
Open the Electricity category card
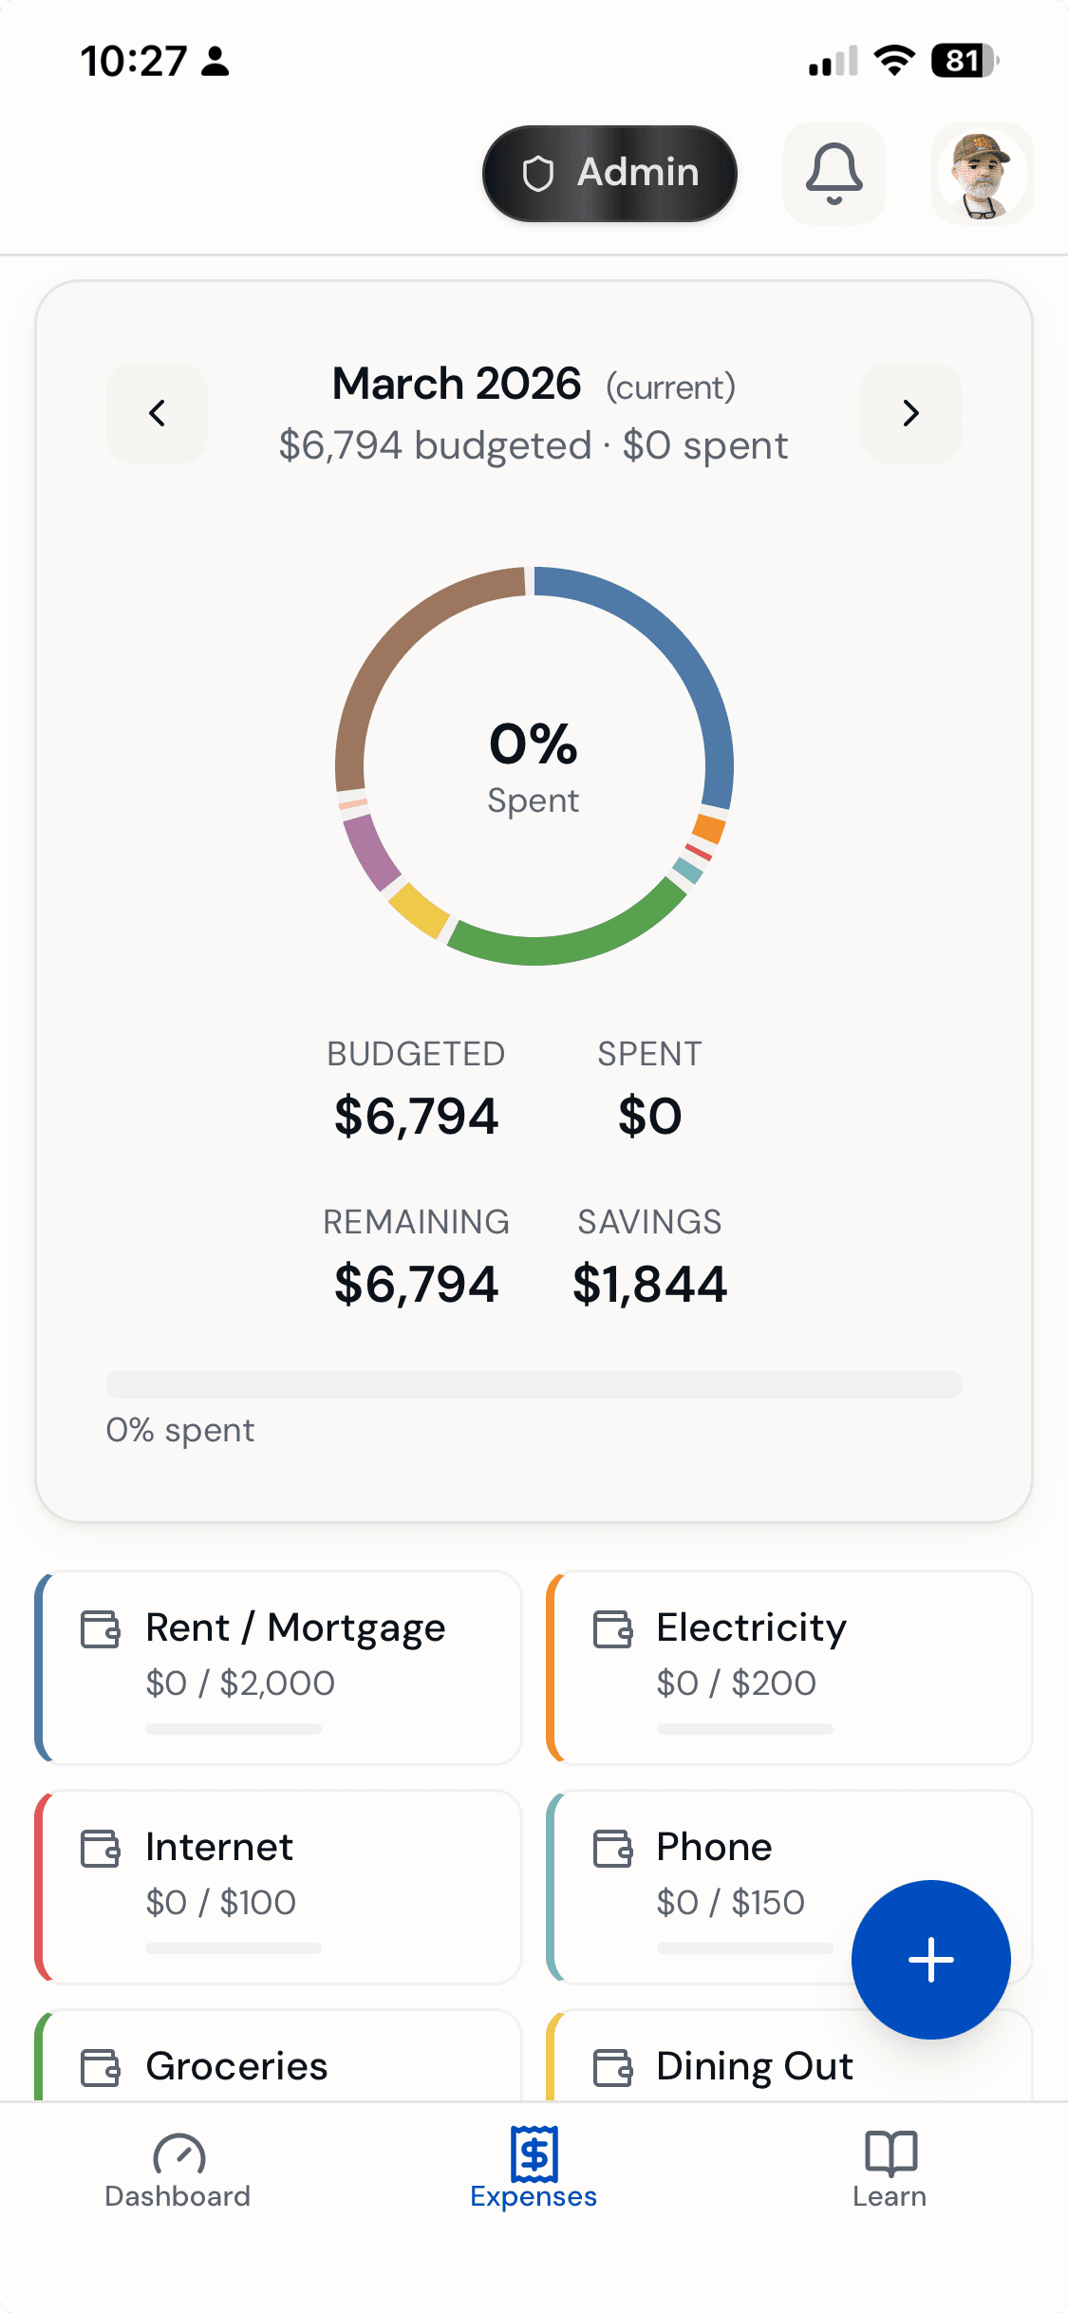790,1667
